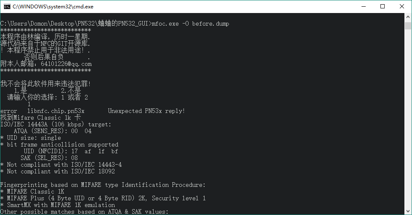Click the email address 64101226@qq.com

(x=66, y=64)
